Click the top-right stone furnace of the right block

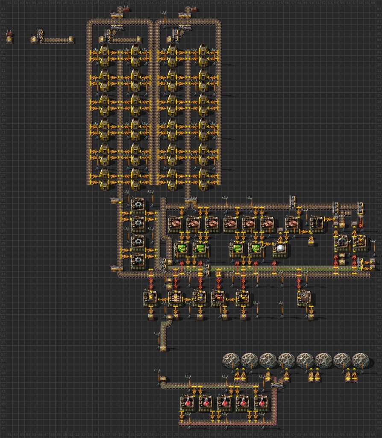(x=203, y=50)
